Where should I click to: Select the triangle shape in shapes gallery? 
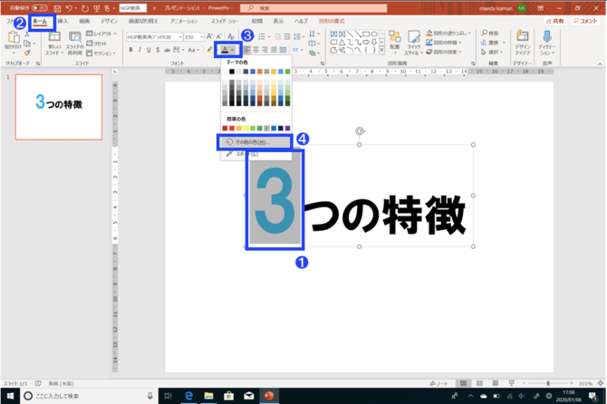pyautogui.click(x=342, y=43)
